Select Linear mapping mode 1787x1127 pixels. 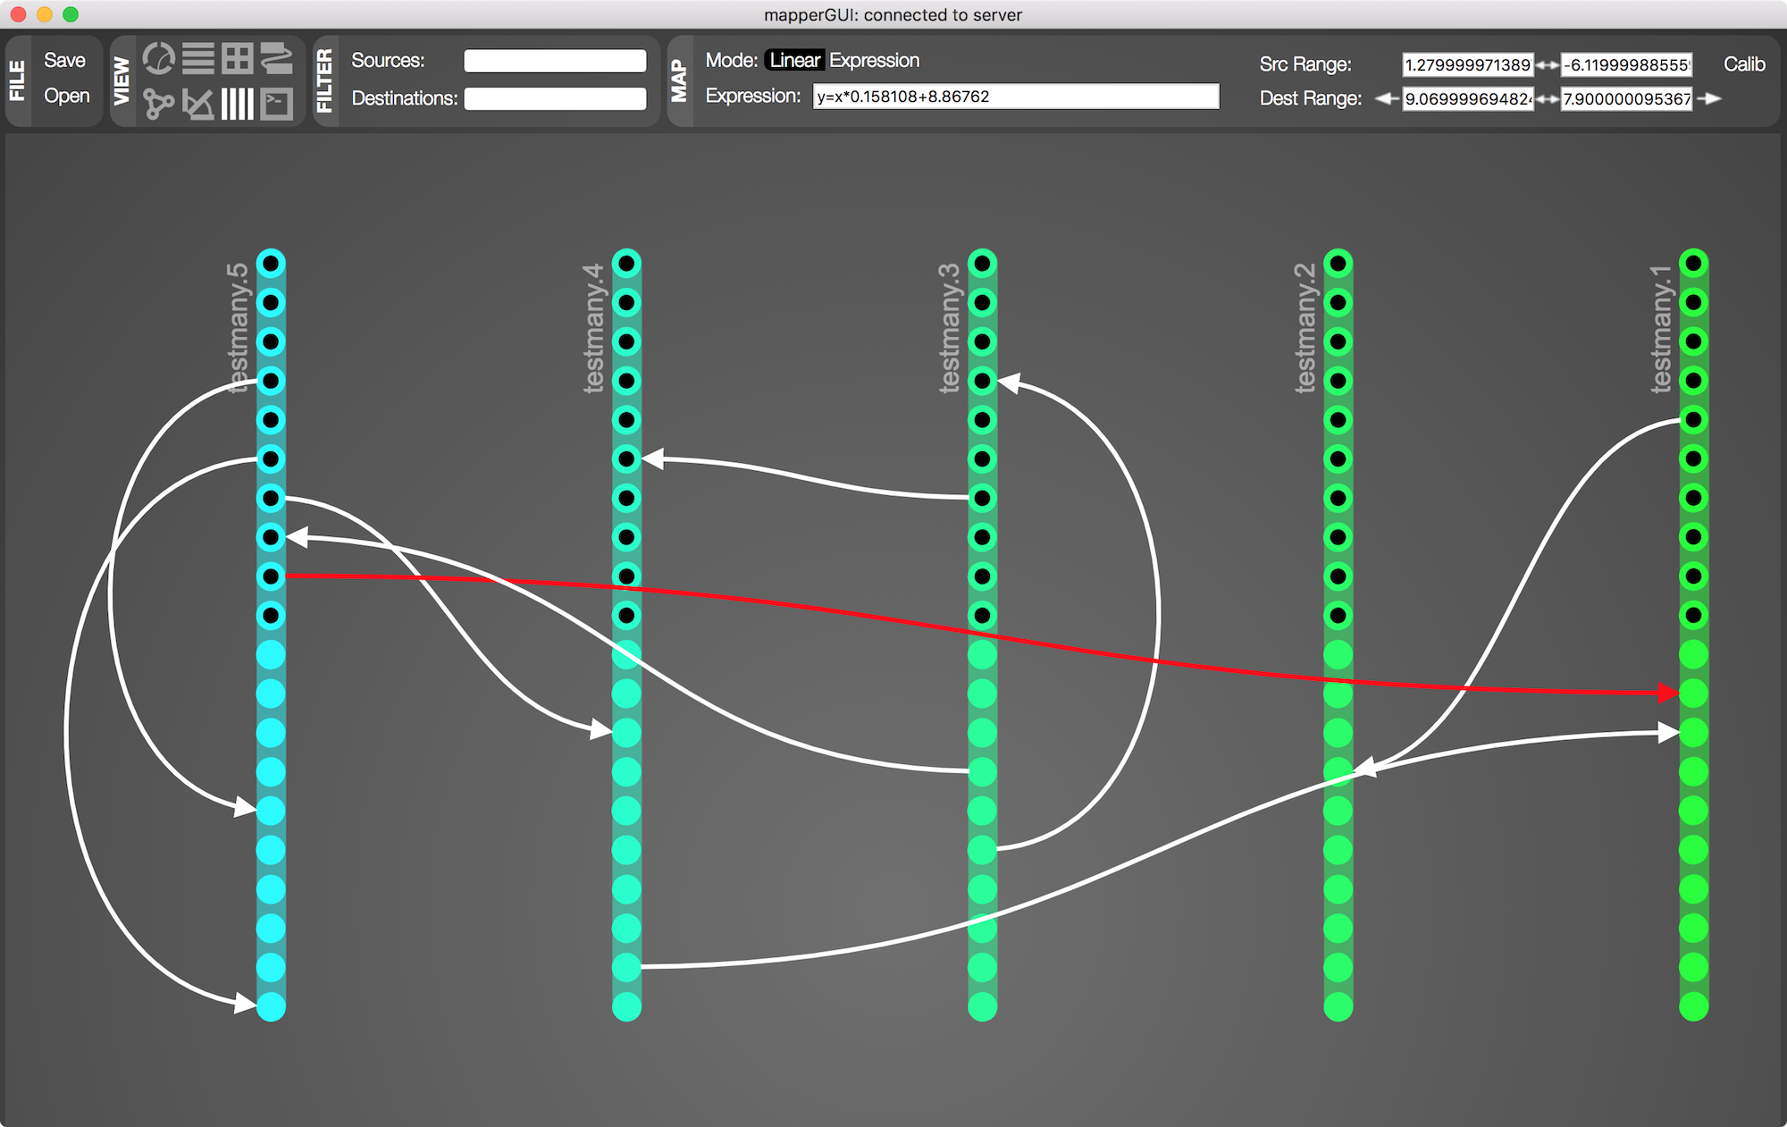coord(794,60)
